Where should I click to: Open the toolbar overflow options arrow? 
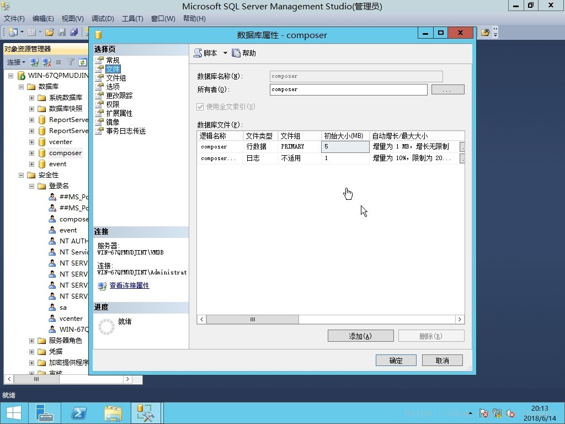click(495, 33)
